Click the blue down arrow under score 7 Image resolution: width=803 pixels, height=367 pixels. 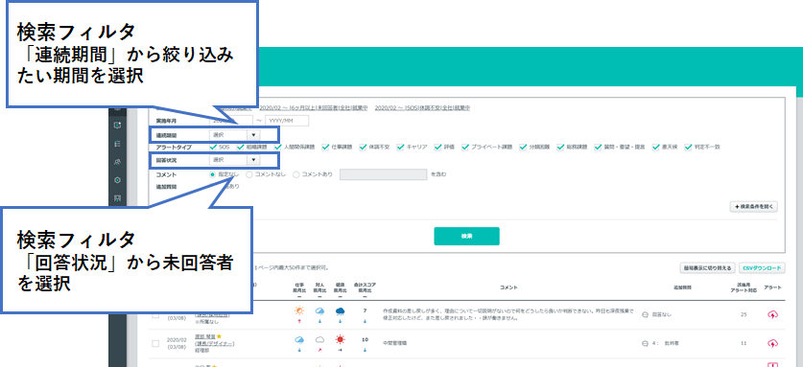point(365,321)
